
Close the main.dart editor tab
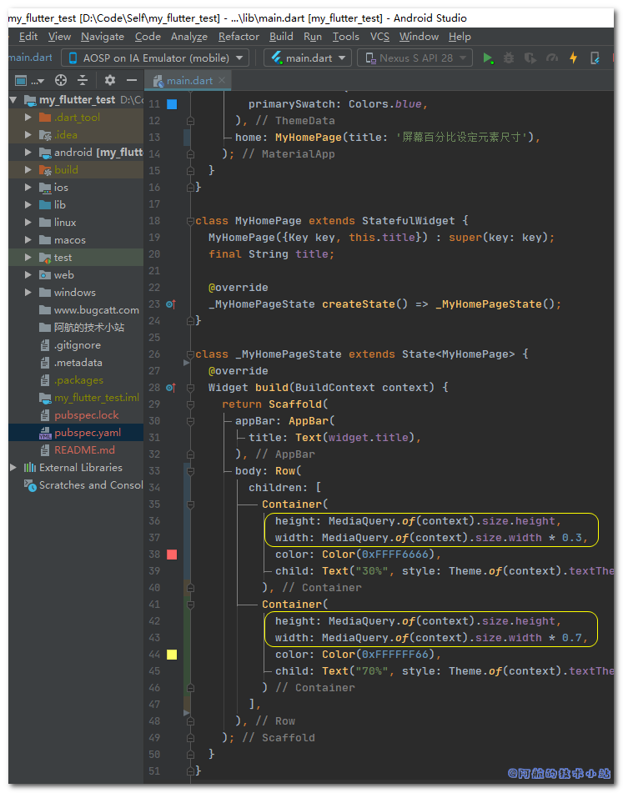click(x=223, y=80)
